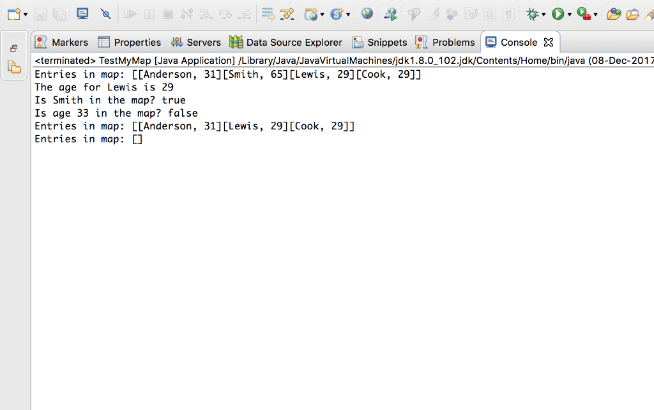Close the Console view tab
This screenshot has height=410, width=654.
click(549, 42)
